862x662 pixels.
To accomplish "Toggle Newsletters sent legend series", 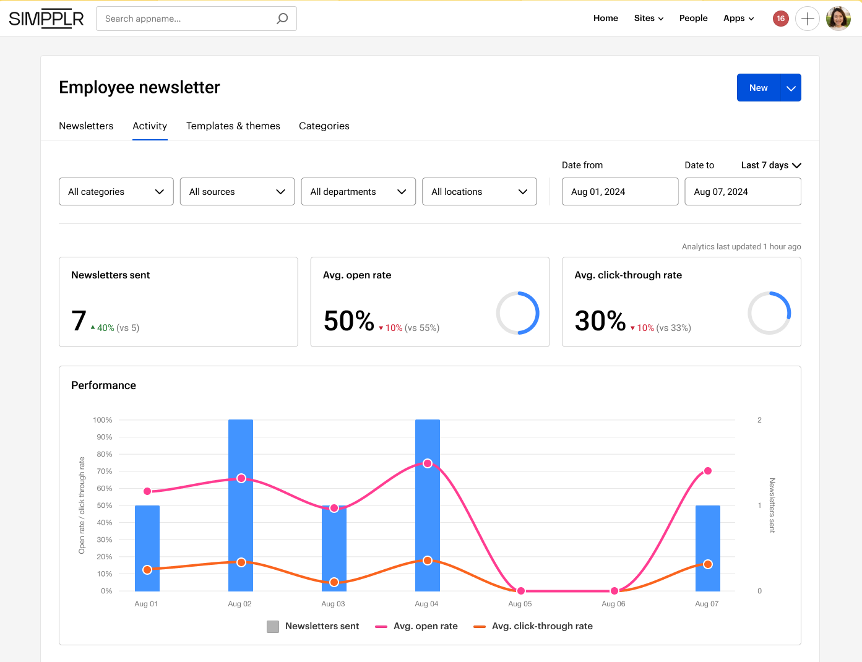I will click(x=313, y=626).
